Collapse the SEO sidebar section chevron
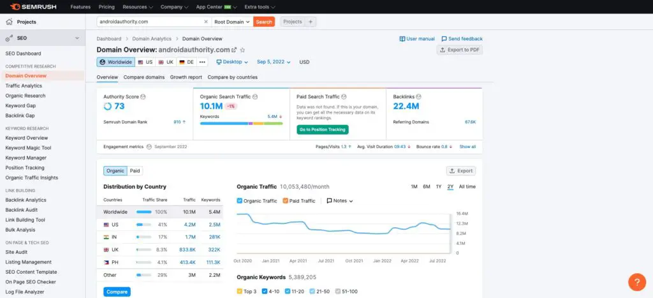The height and width of the screenshot is (298, 653). [77, 38]
